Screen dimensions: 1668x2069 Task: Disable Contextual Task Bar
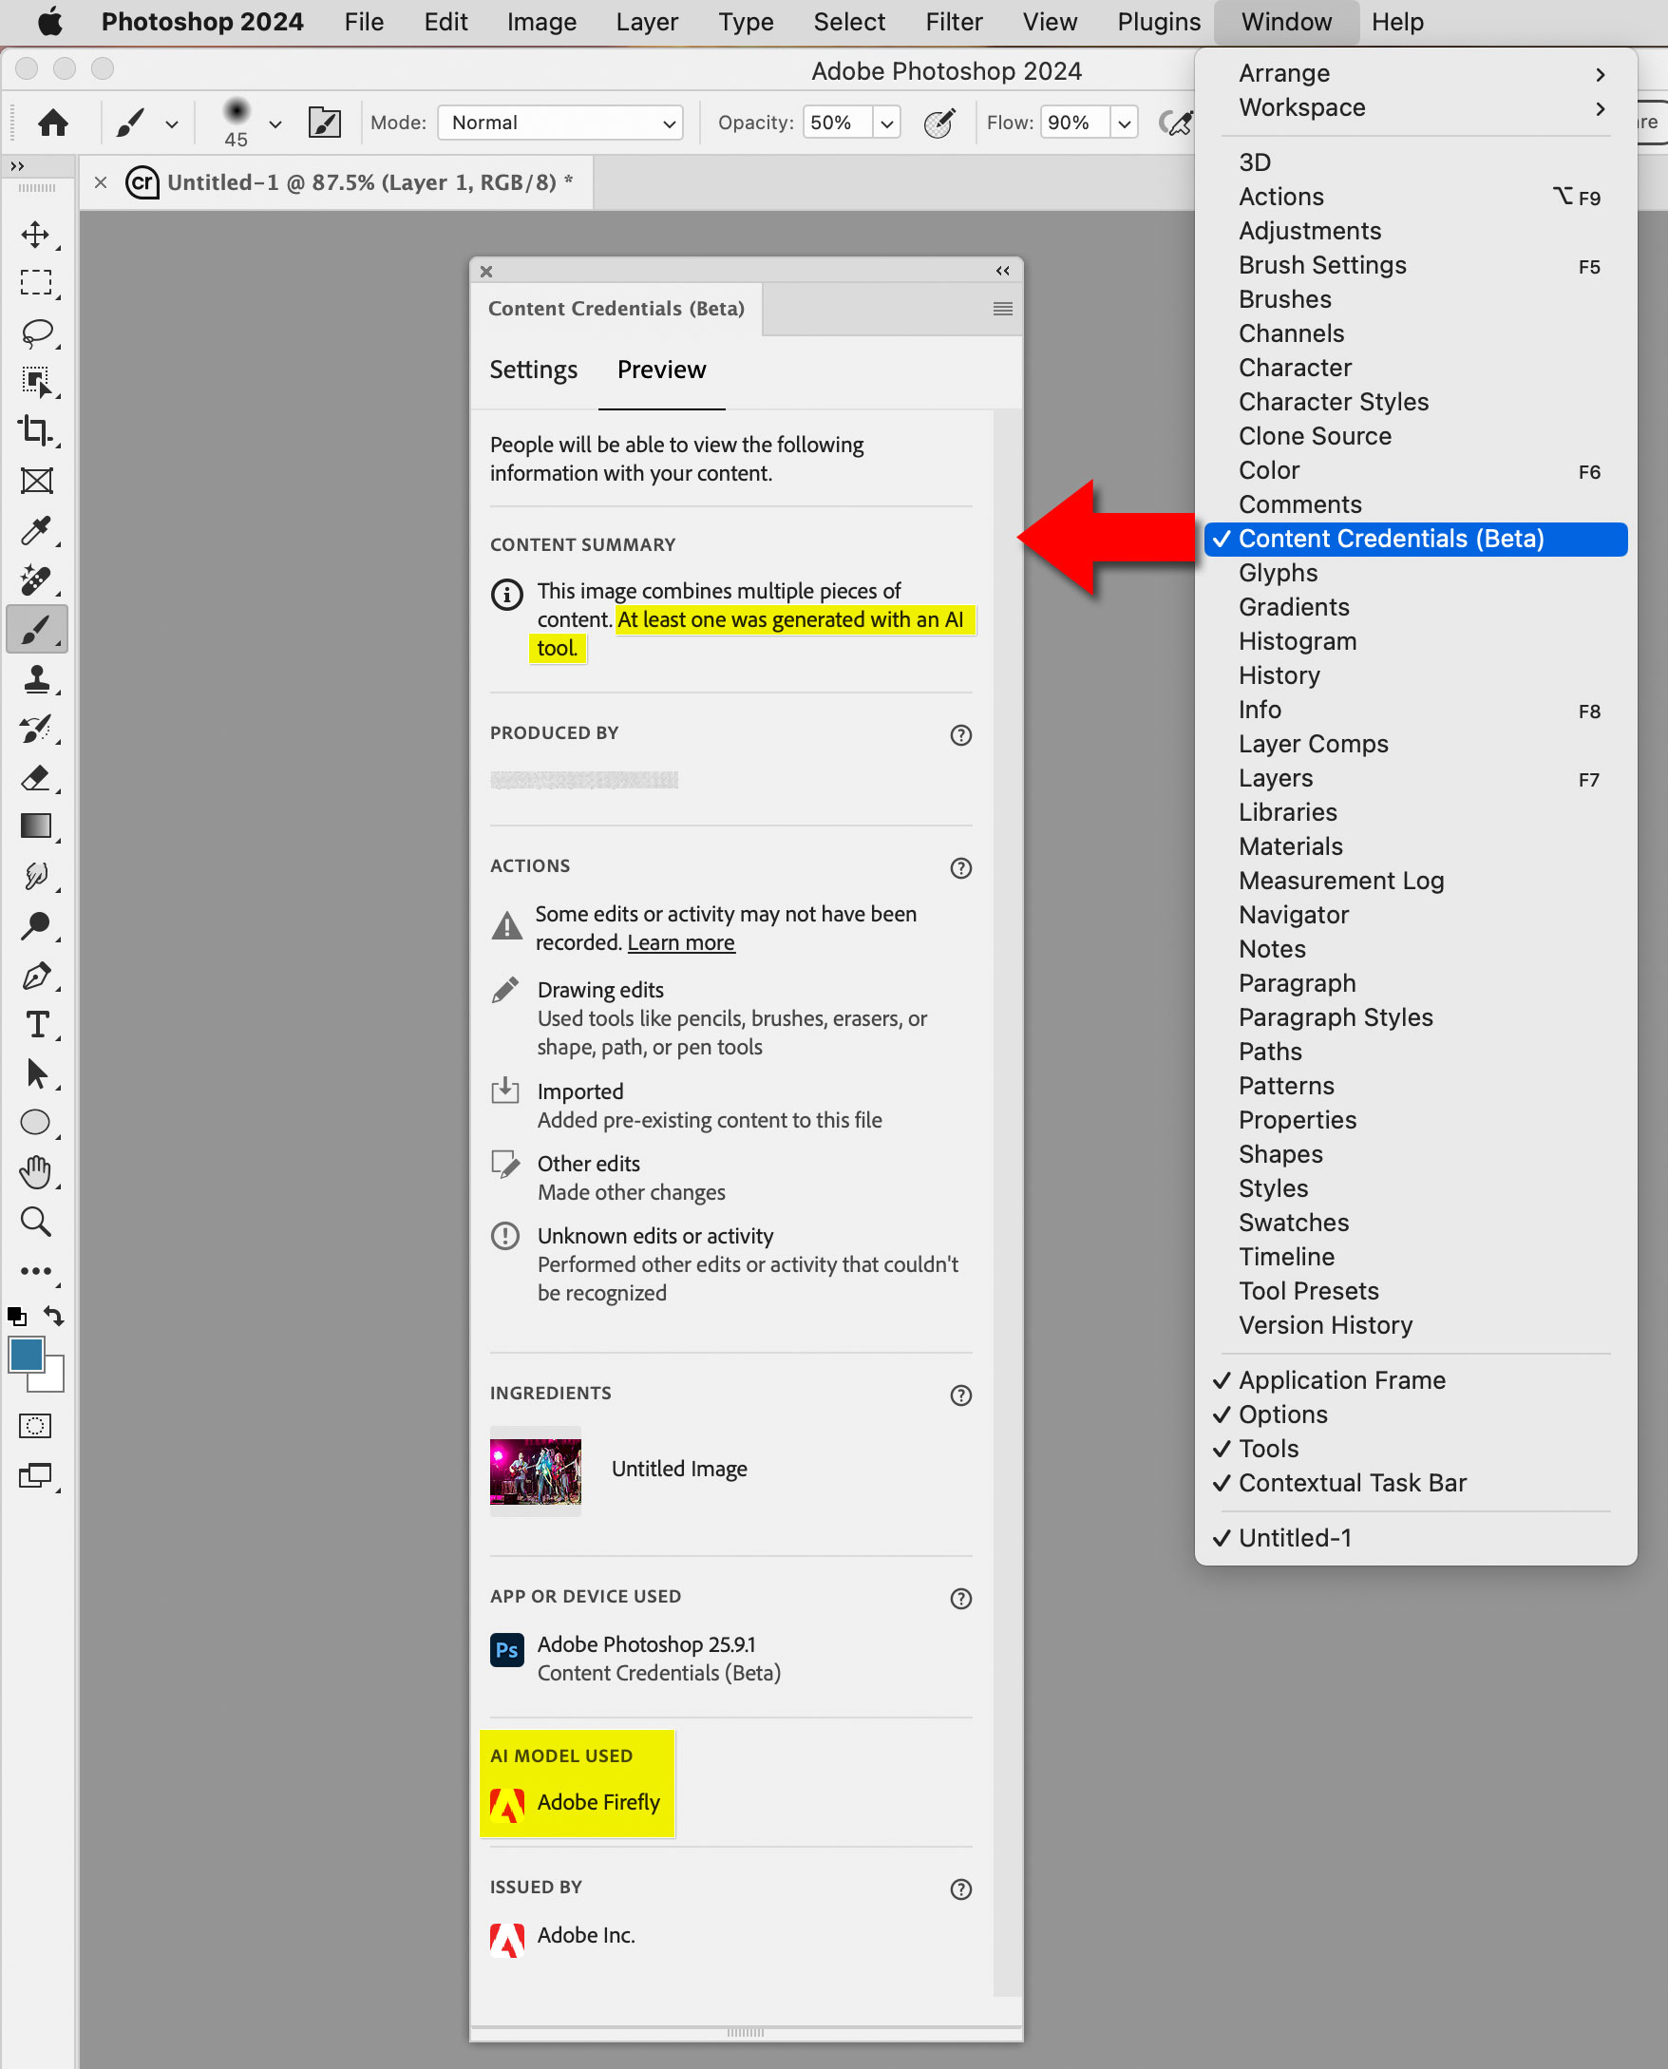click(1352, 1483)
